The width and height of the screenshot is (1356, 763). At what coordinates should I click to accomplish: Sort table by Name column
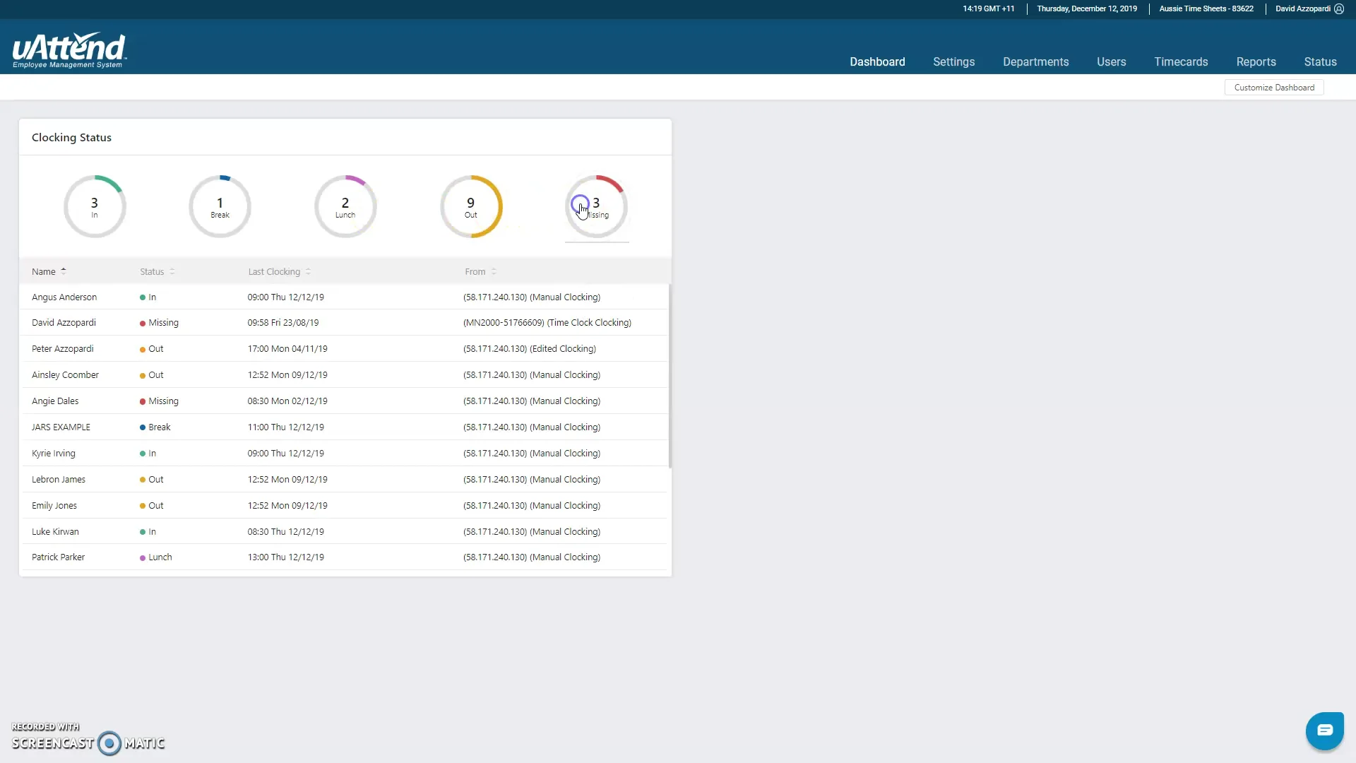(49, 271)
